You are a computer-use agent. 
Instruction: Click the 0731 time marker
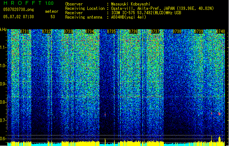(24, 31)
